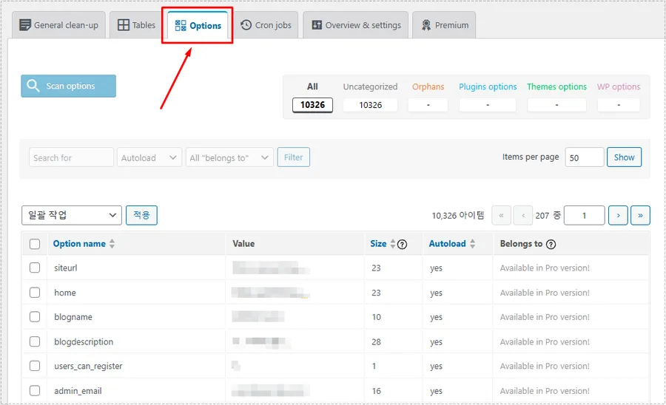
Task: Click the Size column sort arrows
Action: (393, 244)
